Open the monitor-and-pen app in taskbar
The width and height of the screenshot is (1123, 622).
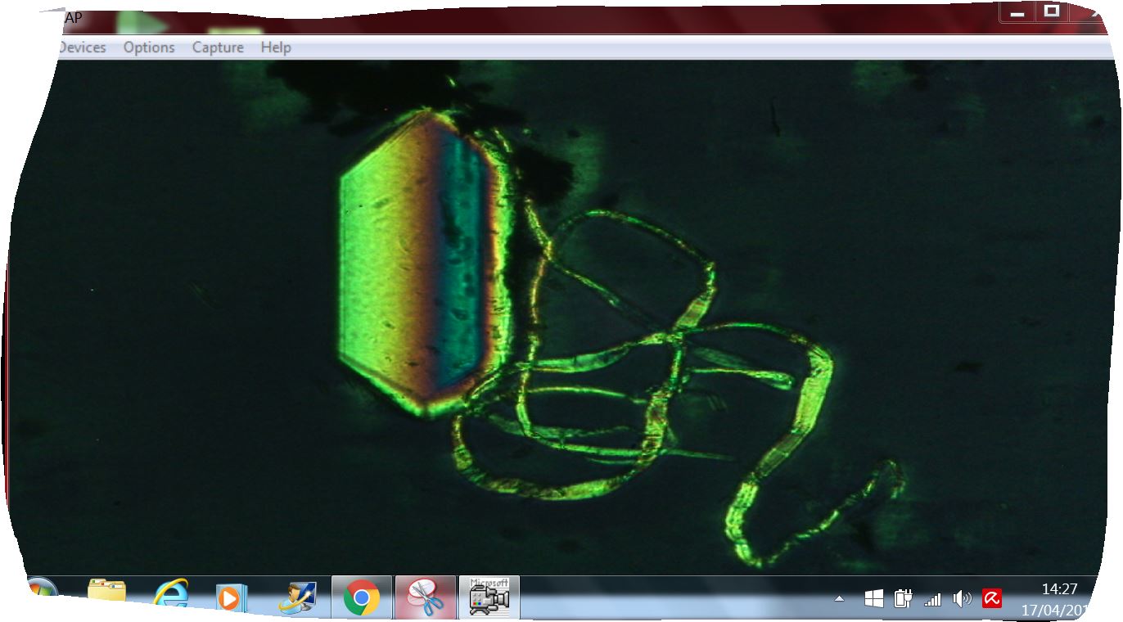[x=295, y=597]
